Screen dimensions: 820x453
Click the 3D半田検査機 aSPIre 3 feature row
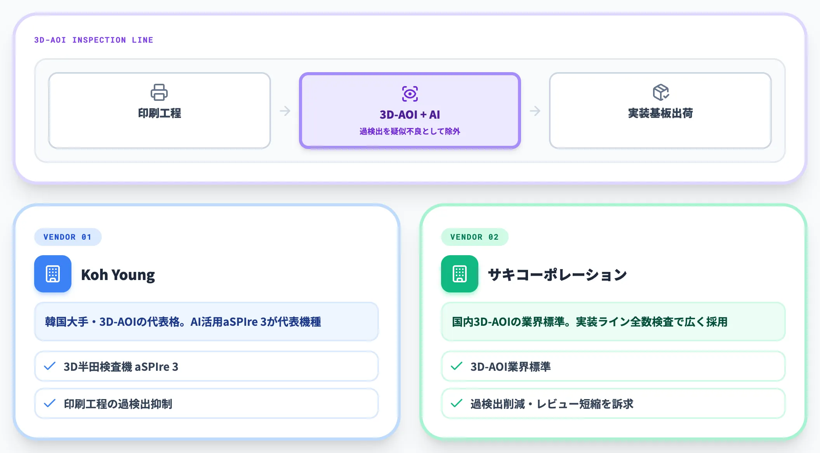207,366
